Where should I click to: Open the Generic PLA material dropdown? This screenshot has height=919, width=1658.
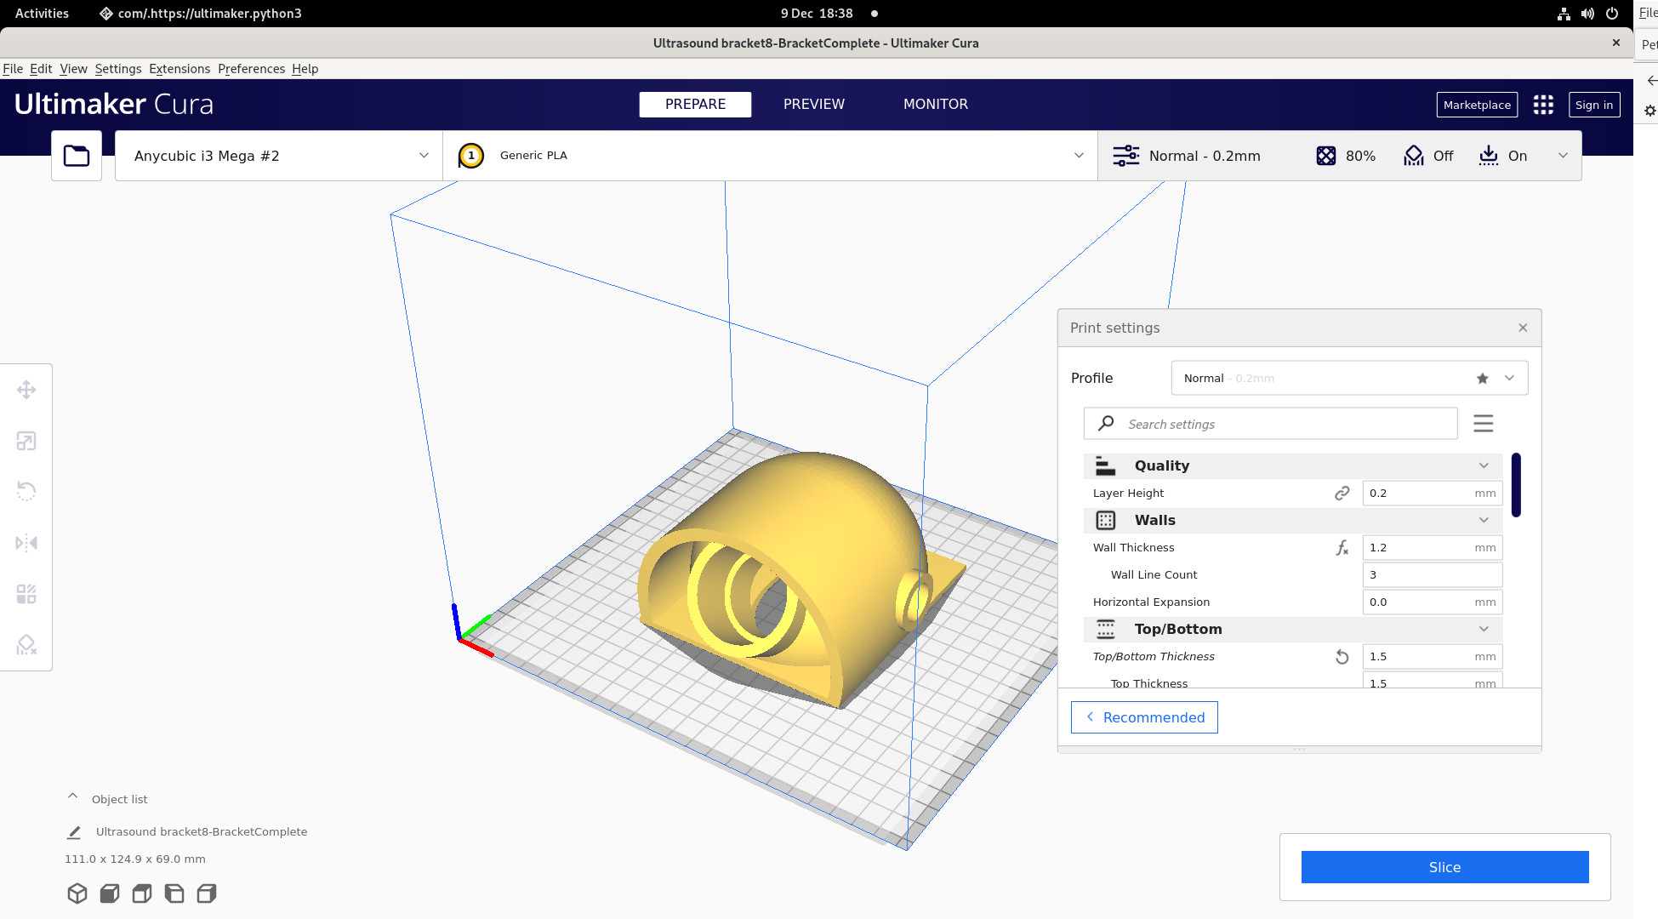pos(770,156)
